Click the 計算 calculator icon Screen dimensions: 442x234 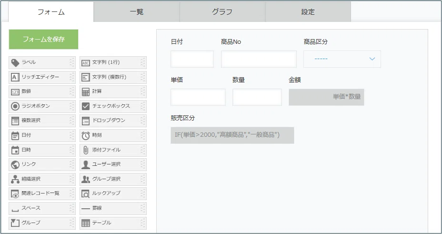86,92
